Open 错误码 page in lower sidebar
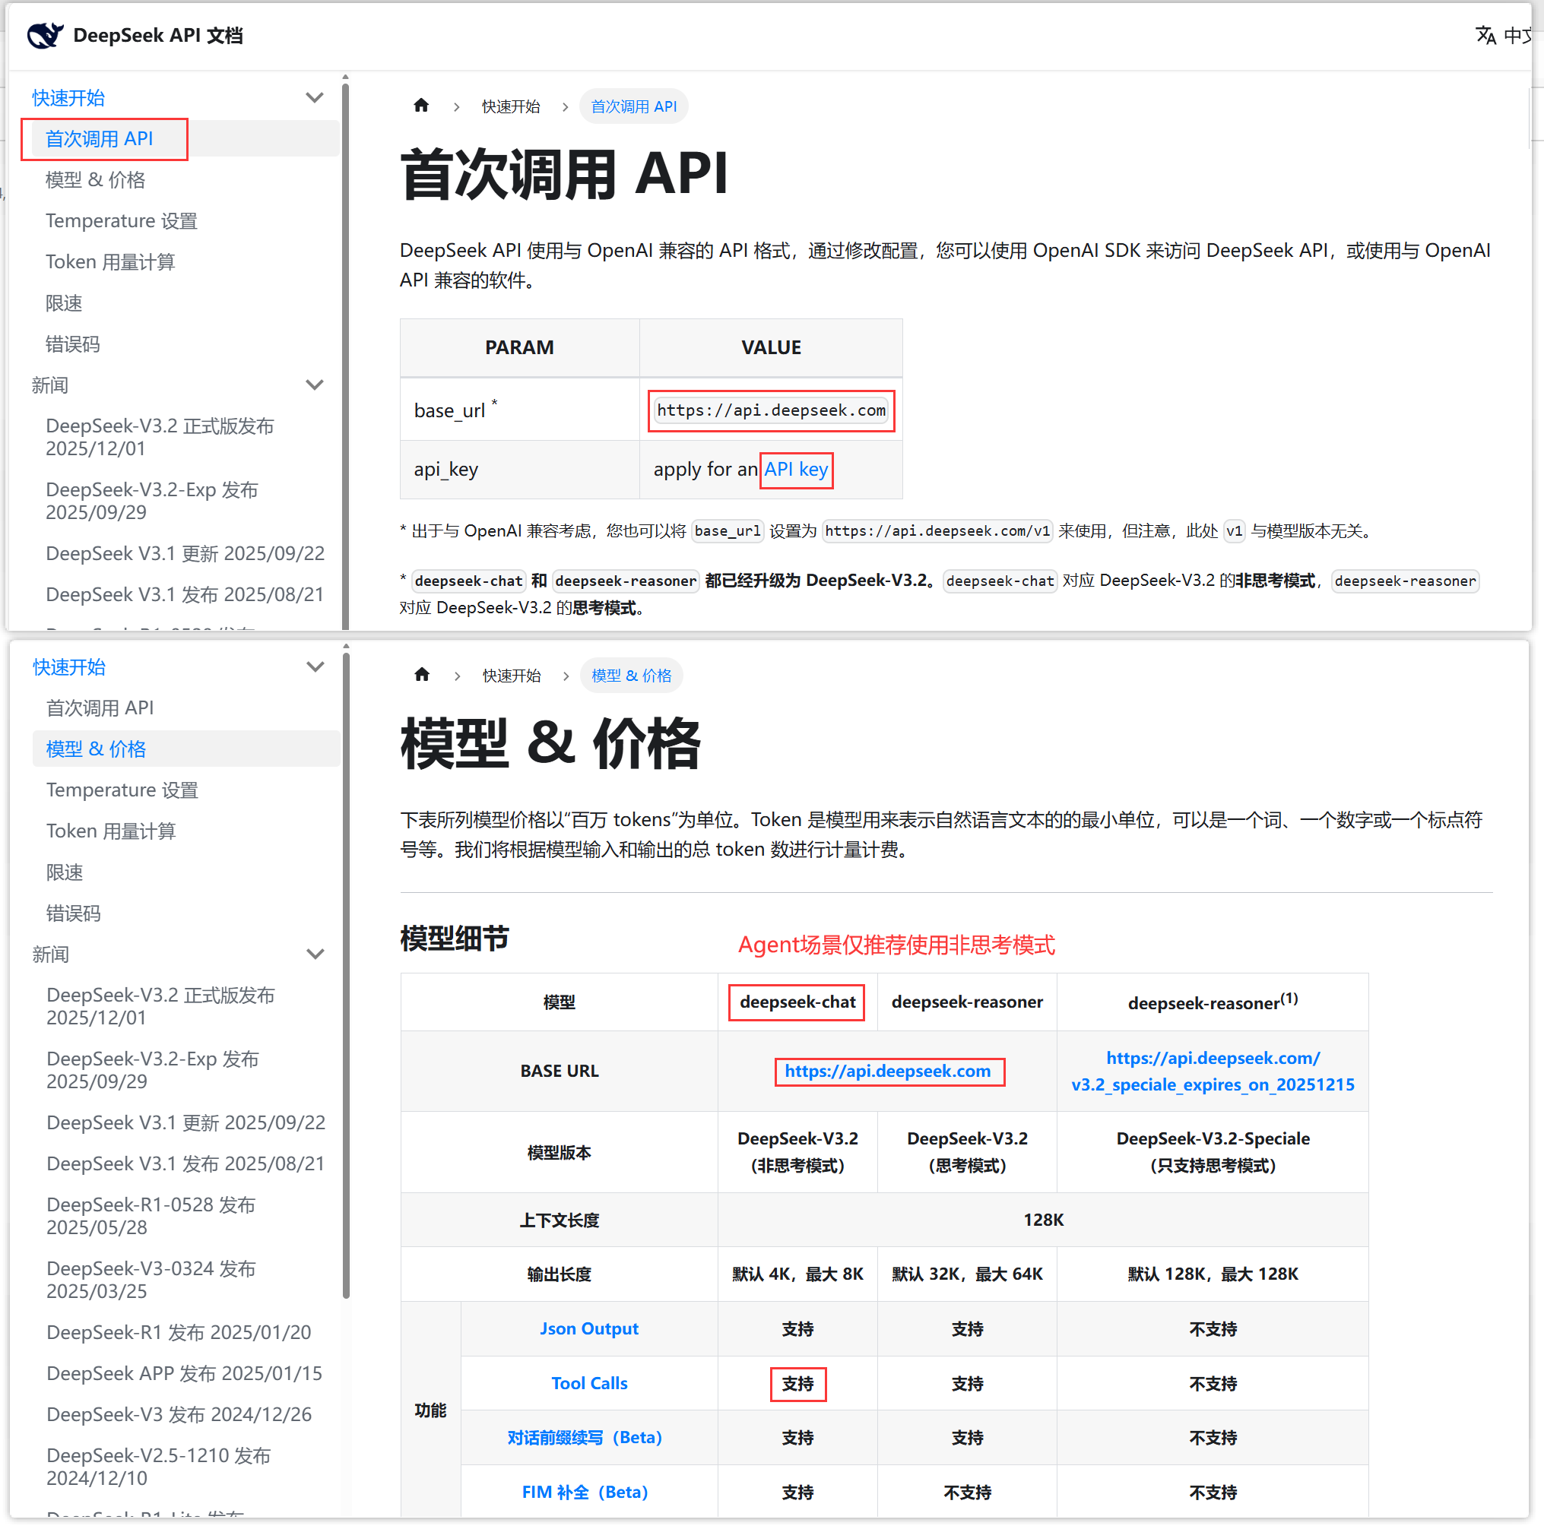The image size is (1544, 1529). (x=73, y=913)
